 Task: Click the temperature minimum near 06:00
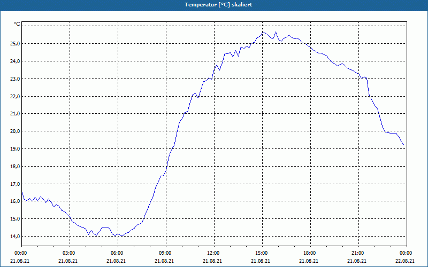tap(122, 235)
